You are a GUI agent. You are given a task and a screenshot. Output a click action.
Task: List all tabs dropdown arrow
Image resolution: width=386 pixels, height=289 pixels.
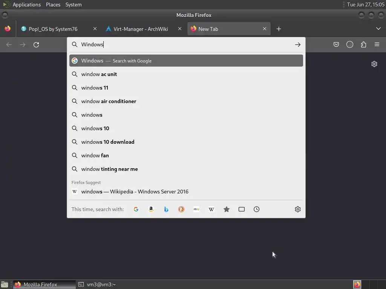[x=378, y=29]
